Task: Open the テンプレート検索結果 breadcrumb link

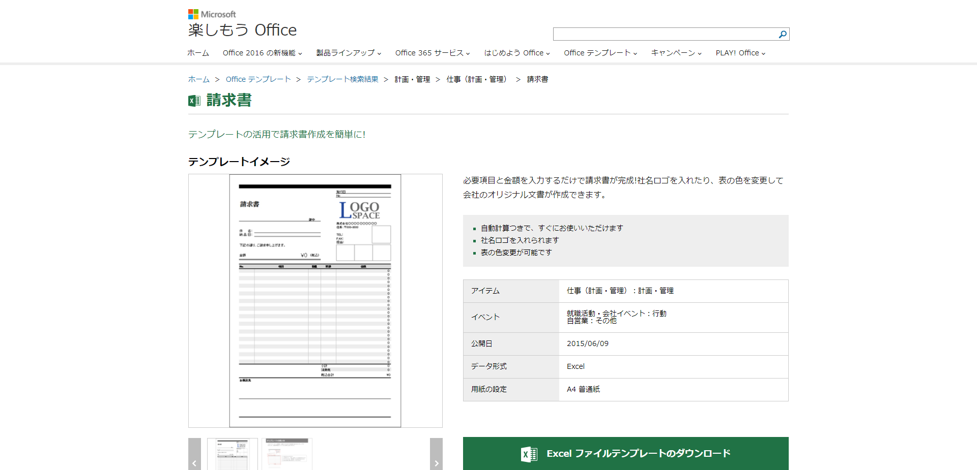Action: click(342, 79)
